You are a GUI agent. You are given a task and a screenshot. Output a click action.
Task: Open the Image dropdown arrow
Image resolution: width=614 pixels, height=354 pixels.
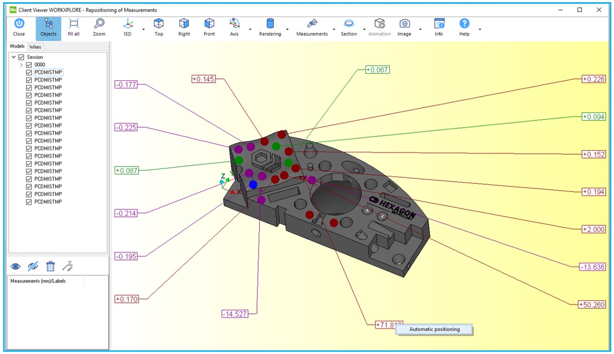(x=420, y=29)
